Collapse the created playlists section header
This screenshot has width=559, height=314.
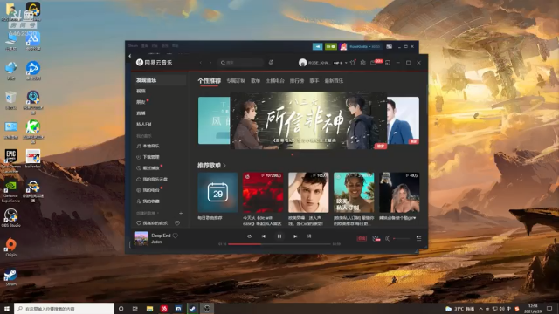tap(148, 213)
